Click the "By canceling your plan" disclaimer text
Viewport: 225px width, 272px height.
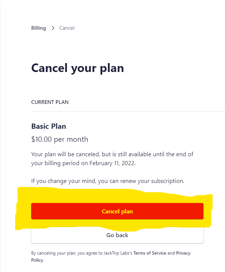pos(56,253)
